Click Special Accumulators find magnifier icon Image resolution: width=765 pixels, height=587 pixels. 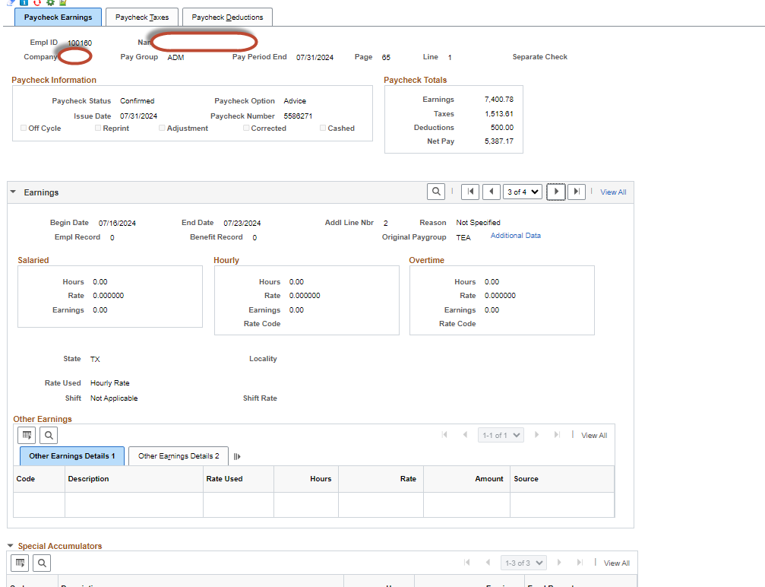click(x=42, y=563)
